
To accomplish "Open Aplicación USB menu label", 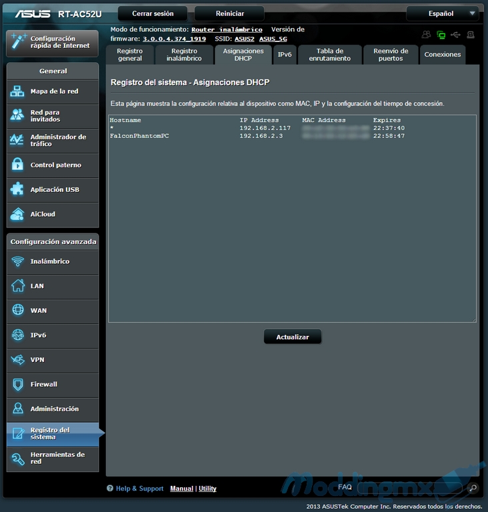I will (x=55, y=190).
